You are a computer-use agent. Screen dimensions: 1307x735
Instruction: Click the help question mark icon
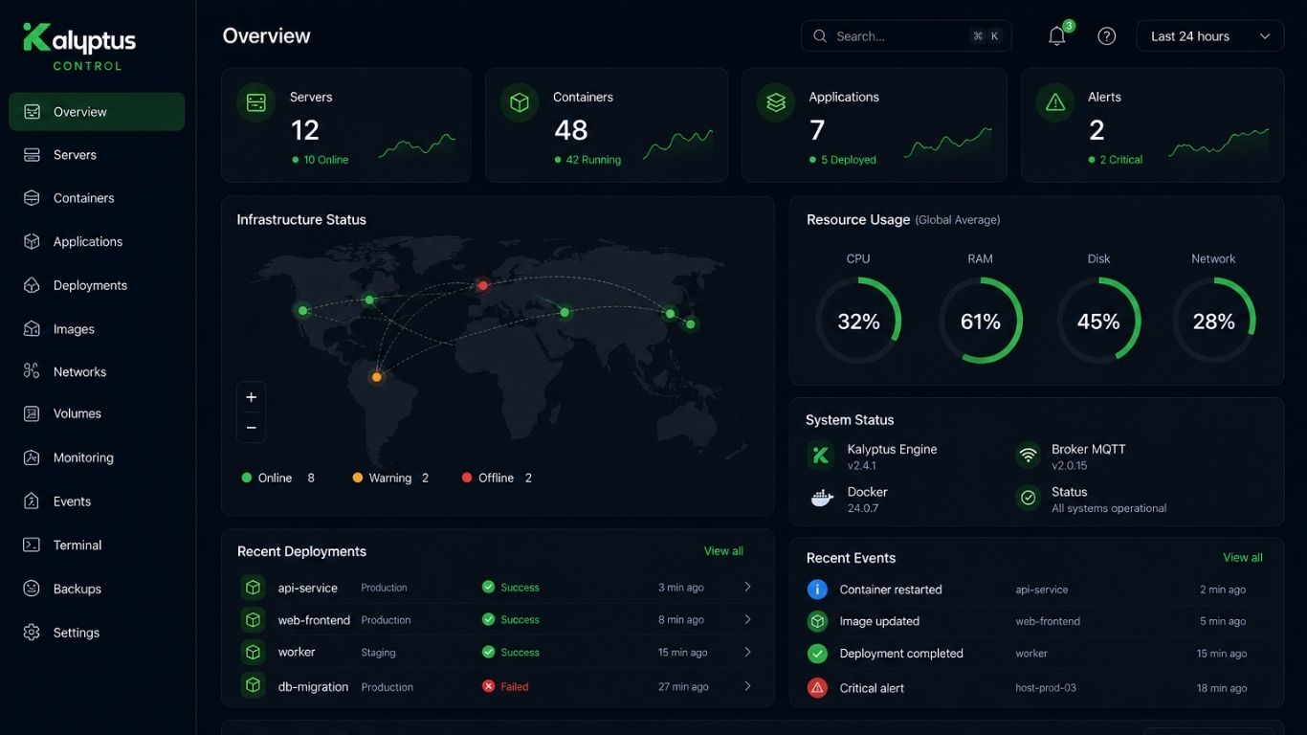pos(1107,36)
